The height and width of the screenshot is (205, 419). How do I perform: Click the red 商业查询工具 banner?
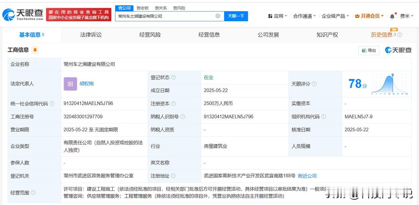79,14
